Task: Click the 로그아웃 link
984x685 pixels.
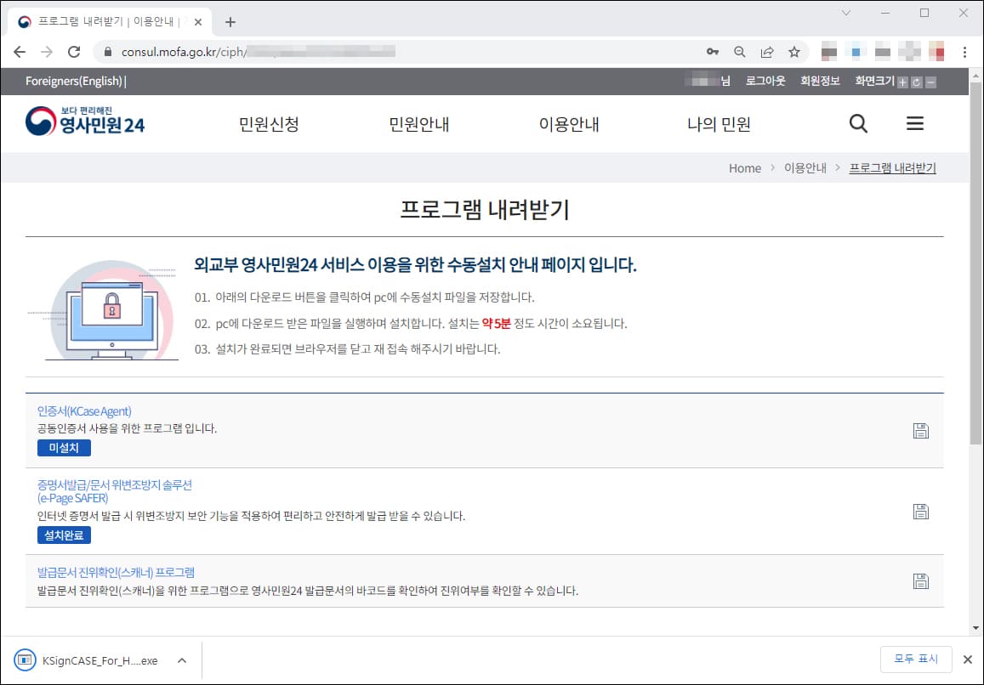Action: tap(765, 82)
